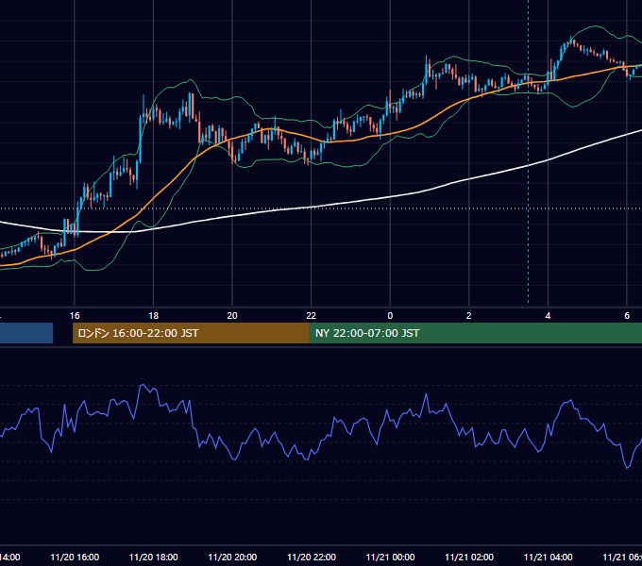Click the 11/20 20:00 date label

pos(232,557)
